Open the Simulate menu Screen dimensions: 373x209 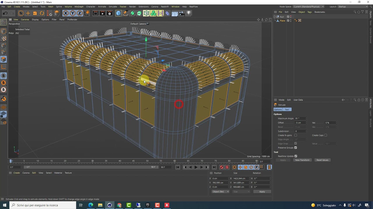(113, 6)
